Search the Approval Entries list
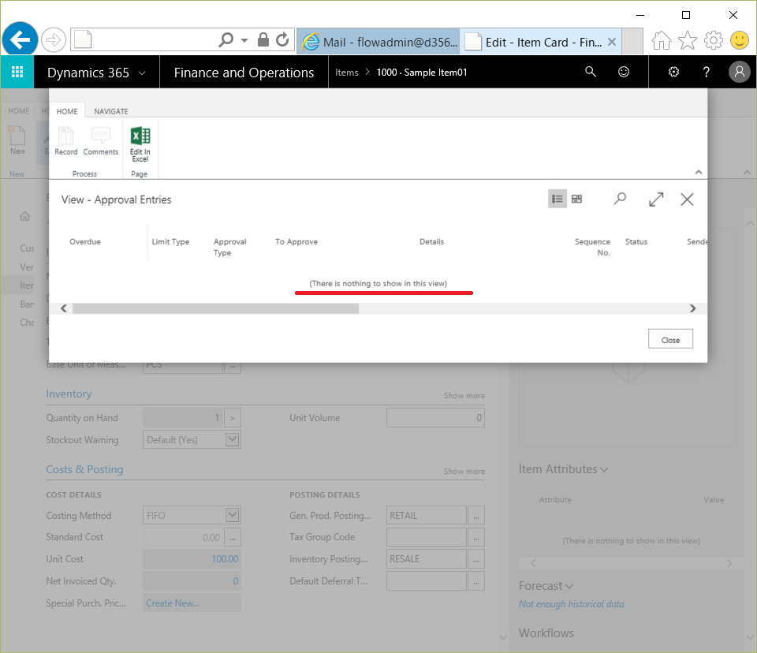This screenshot has width=757, height=653. (x=620, y=199)
